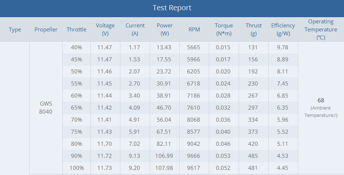Select the power value 107.98
344x175 pixels.
point(165,168)
